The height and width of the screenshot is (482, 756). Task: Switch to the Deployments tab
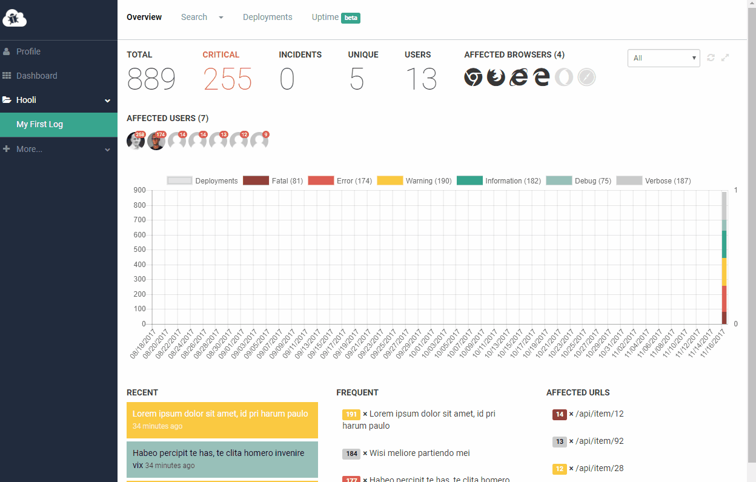pos(268,17)
